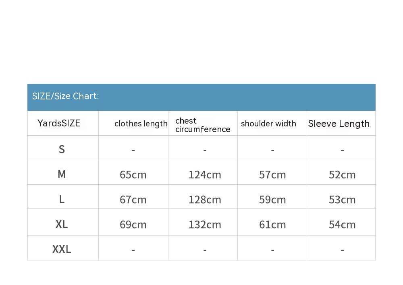The height and width of the screenshot is (285, 403).
Task: Click the XL size row label
Action: pyautogui.click(x=62, y=224)
